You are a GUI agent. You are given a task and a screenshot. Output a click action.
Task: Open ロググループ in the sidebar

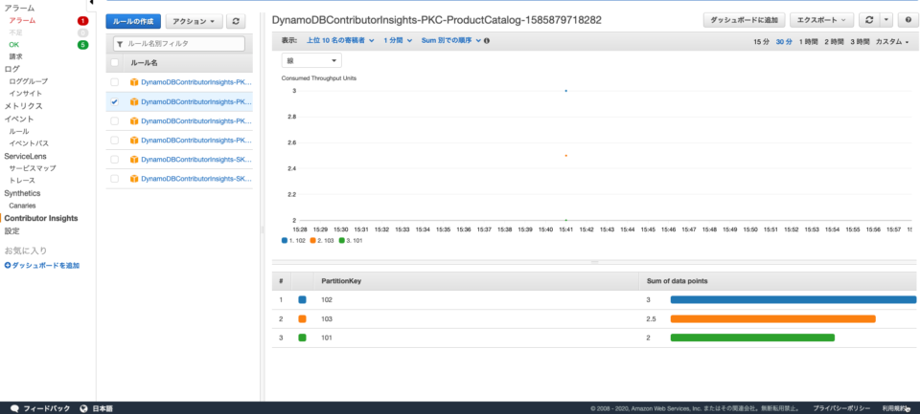[x=28, y=81]
